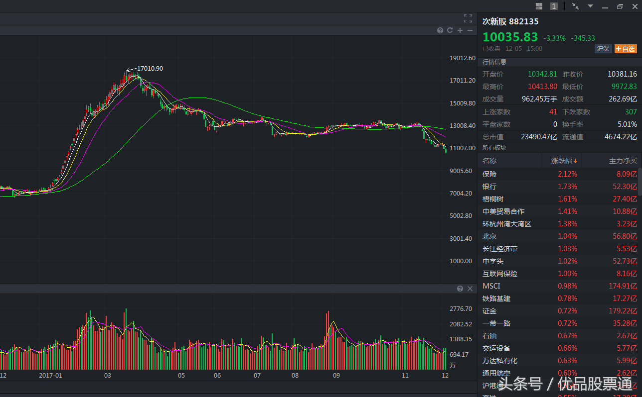Select the 北京 sector row

coord(558,236)
